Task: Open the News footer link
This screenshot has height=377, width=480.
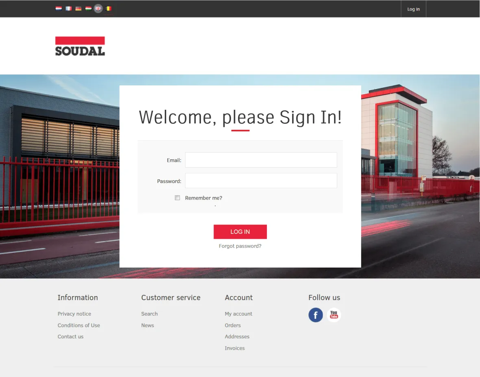Action: point(148,325)
